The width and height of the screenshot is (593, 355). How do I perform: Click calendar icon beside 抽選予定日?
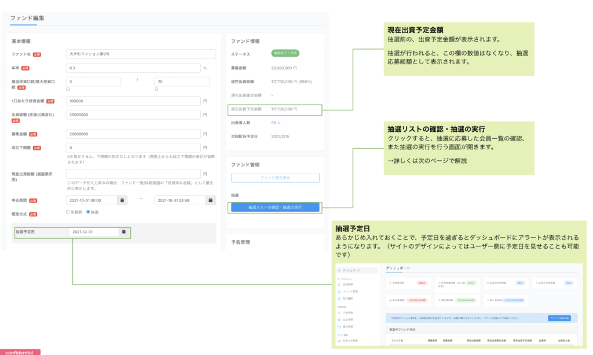pos(123,232)
